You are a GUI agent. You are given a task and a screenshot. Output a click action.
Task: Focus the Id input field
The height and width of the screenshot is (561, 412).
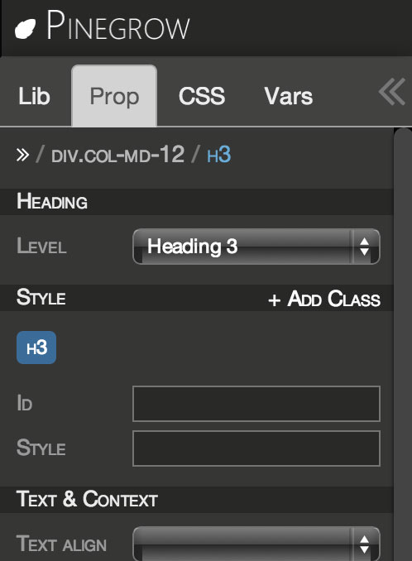pos(256,404)
